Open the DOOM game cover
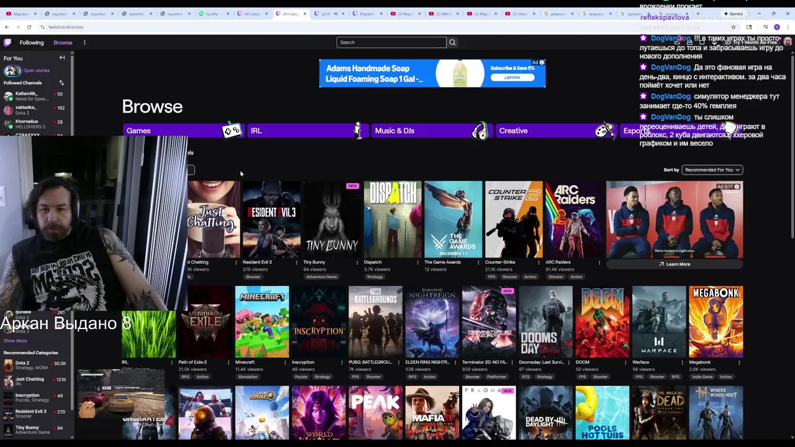This screenshot has height=447, width=795. click(x=602, y=322)
